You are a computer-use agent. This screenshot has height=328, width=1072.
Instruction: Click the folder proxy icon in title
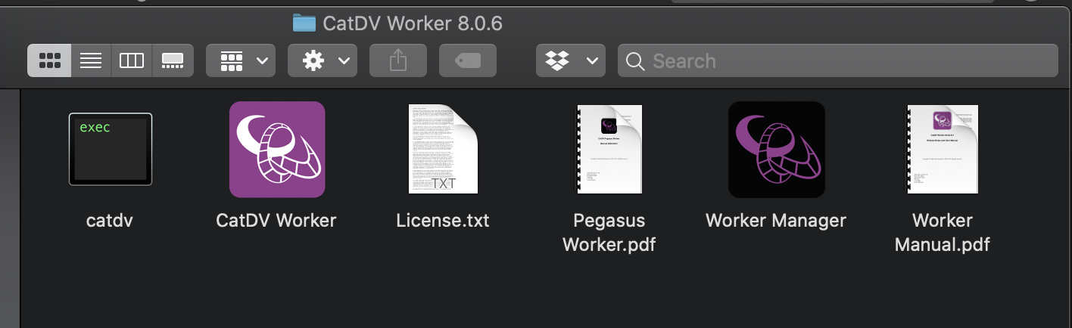click(x=304, y=23)
